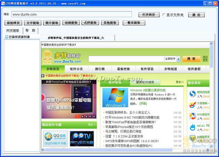The width and height of the screenshot is (219, 157).
Task: Click the 打开网页 button
Action: [149, 15]
